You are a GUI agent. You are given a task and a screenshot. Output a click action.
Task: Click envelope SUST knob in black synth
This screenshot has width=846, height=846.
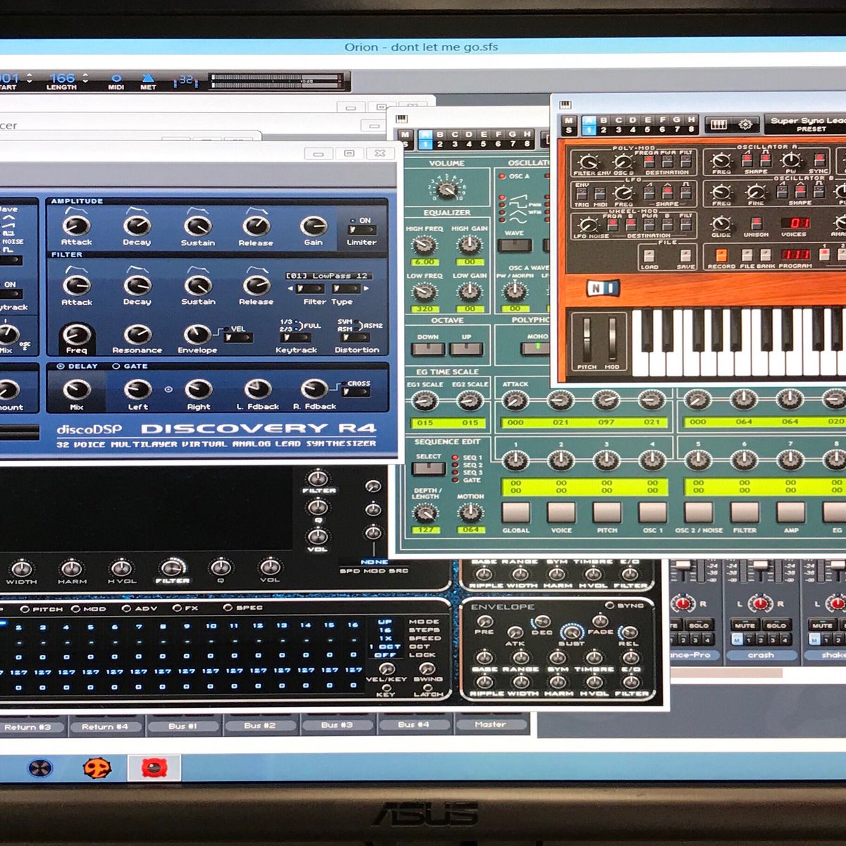point(571,631)
